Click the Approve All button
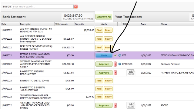Image resolution: width=194 pixels, height=109 pixels. 104,17
